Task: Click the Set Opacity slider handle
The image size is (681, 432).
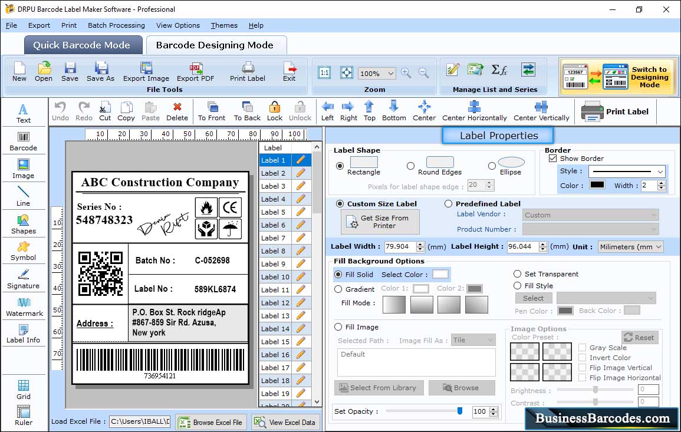Action: 460,411
